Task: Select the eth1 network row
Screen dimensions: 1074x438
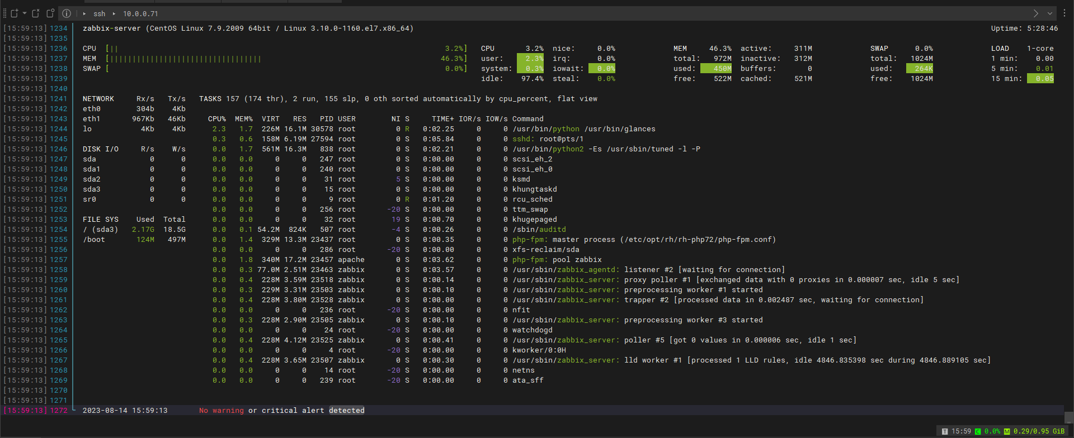Action: [134, 119]
